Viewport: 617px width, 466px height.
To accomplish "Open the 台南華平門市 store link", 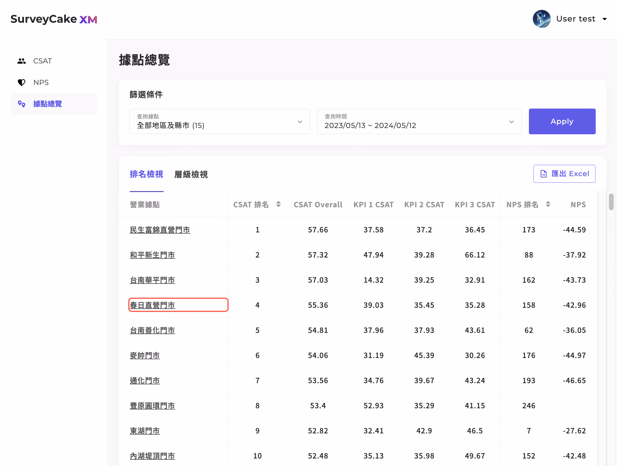I will [x=153, y=280].
